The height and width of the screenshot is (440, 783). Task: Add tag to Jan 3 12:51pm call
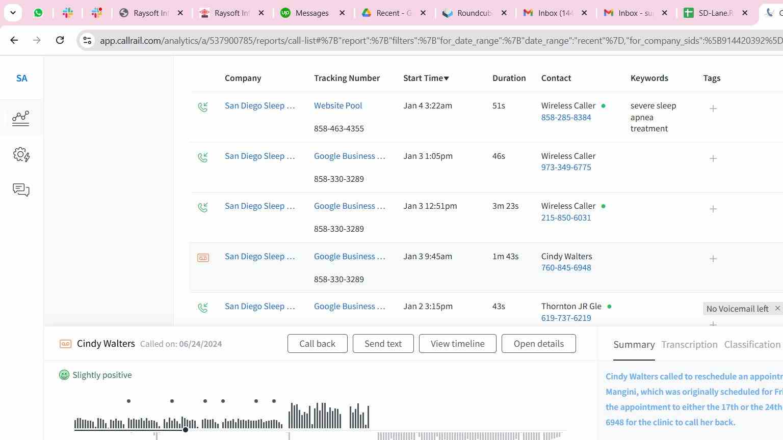(713, 209)
